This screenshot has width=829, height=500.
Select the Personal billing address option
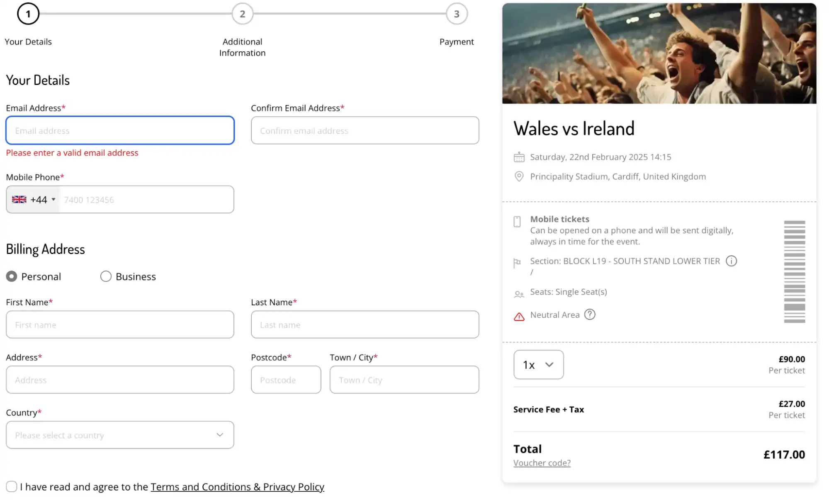[x=11, y=276]
